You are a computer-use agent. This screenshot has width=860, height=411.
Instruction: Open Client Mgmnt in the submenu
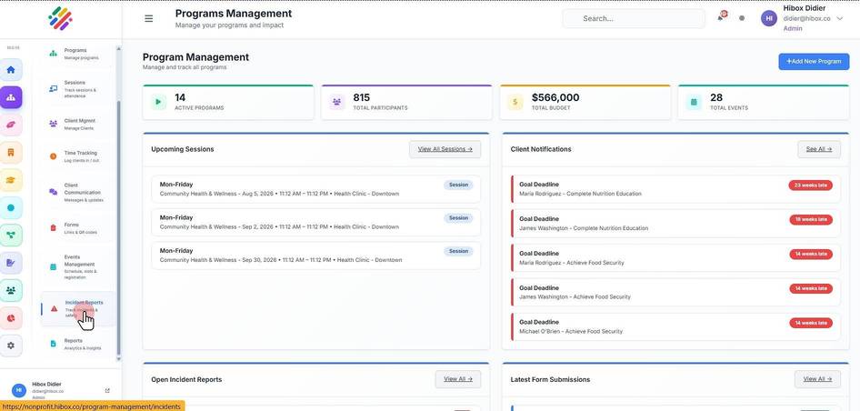tap(78, 124)
